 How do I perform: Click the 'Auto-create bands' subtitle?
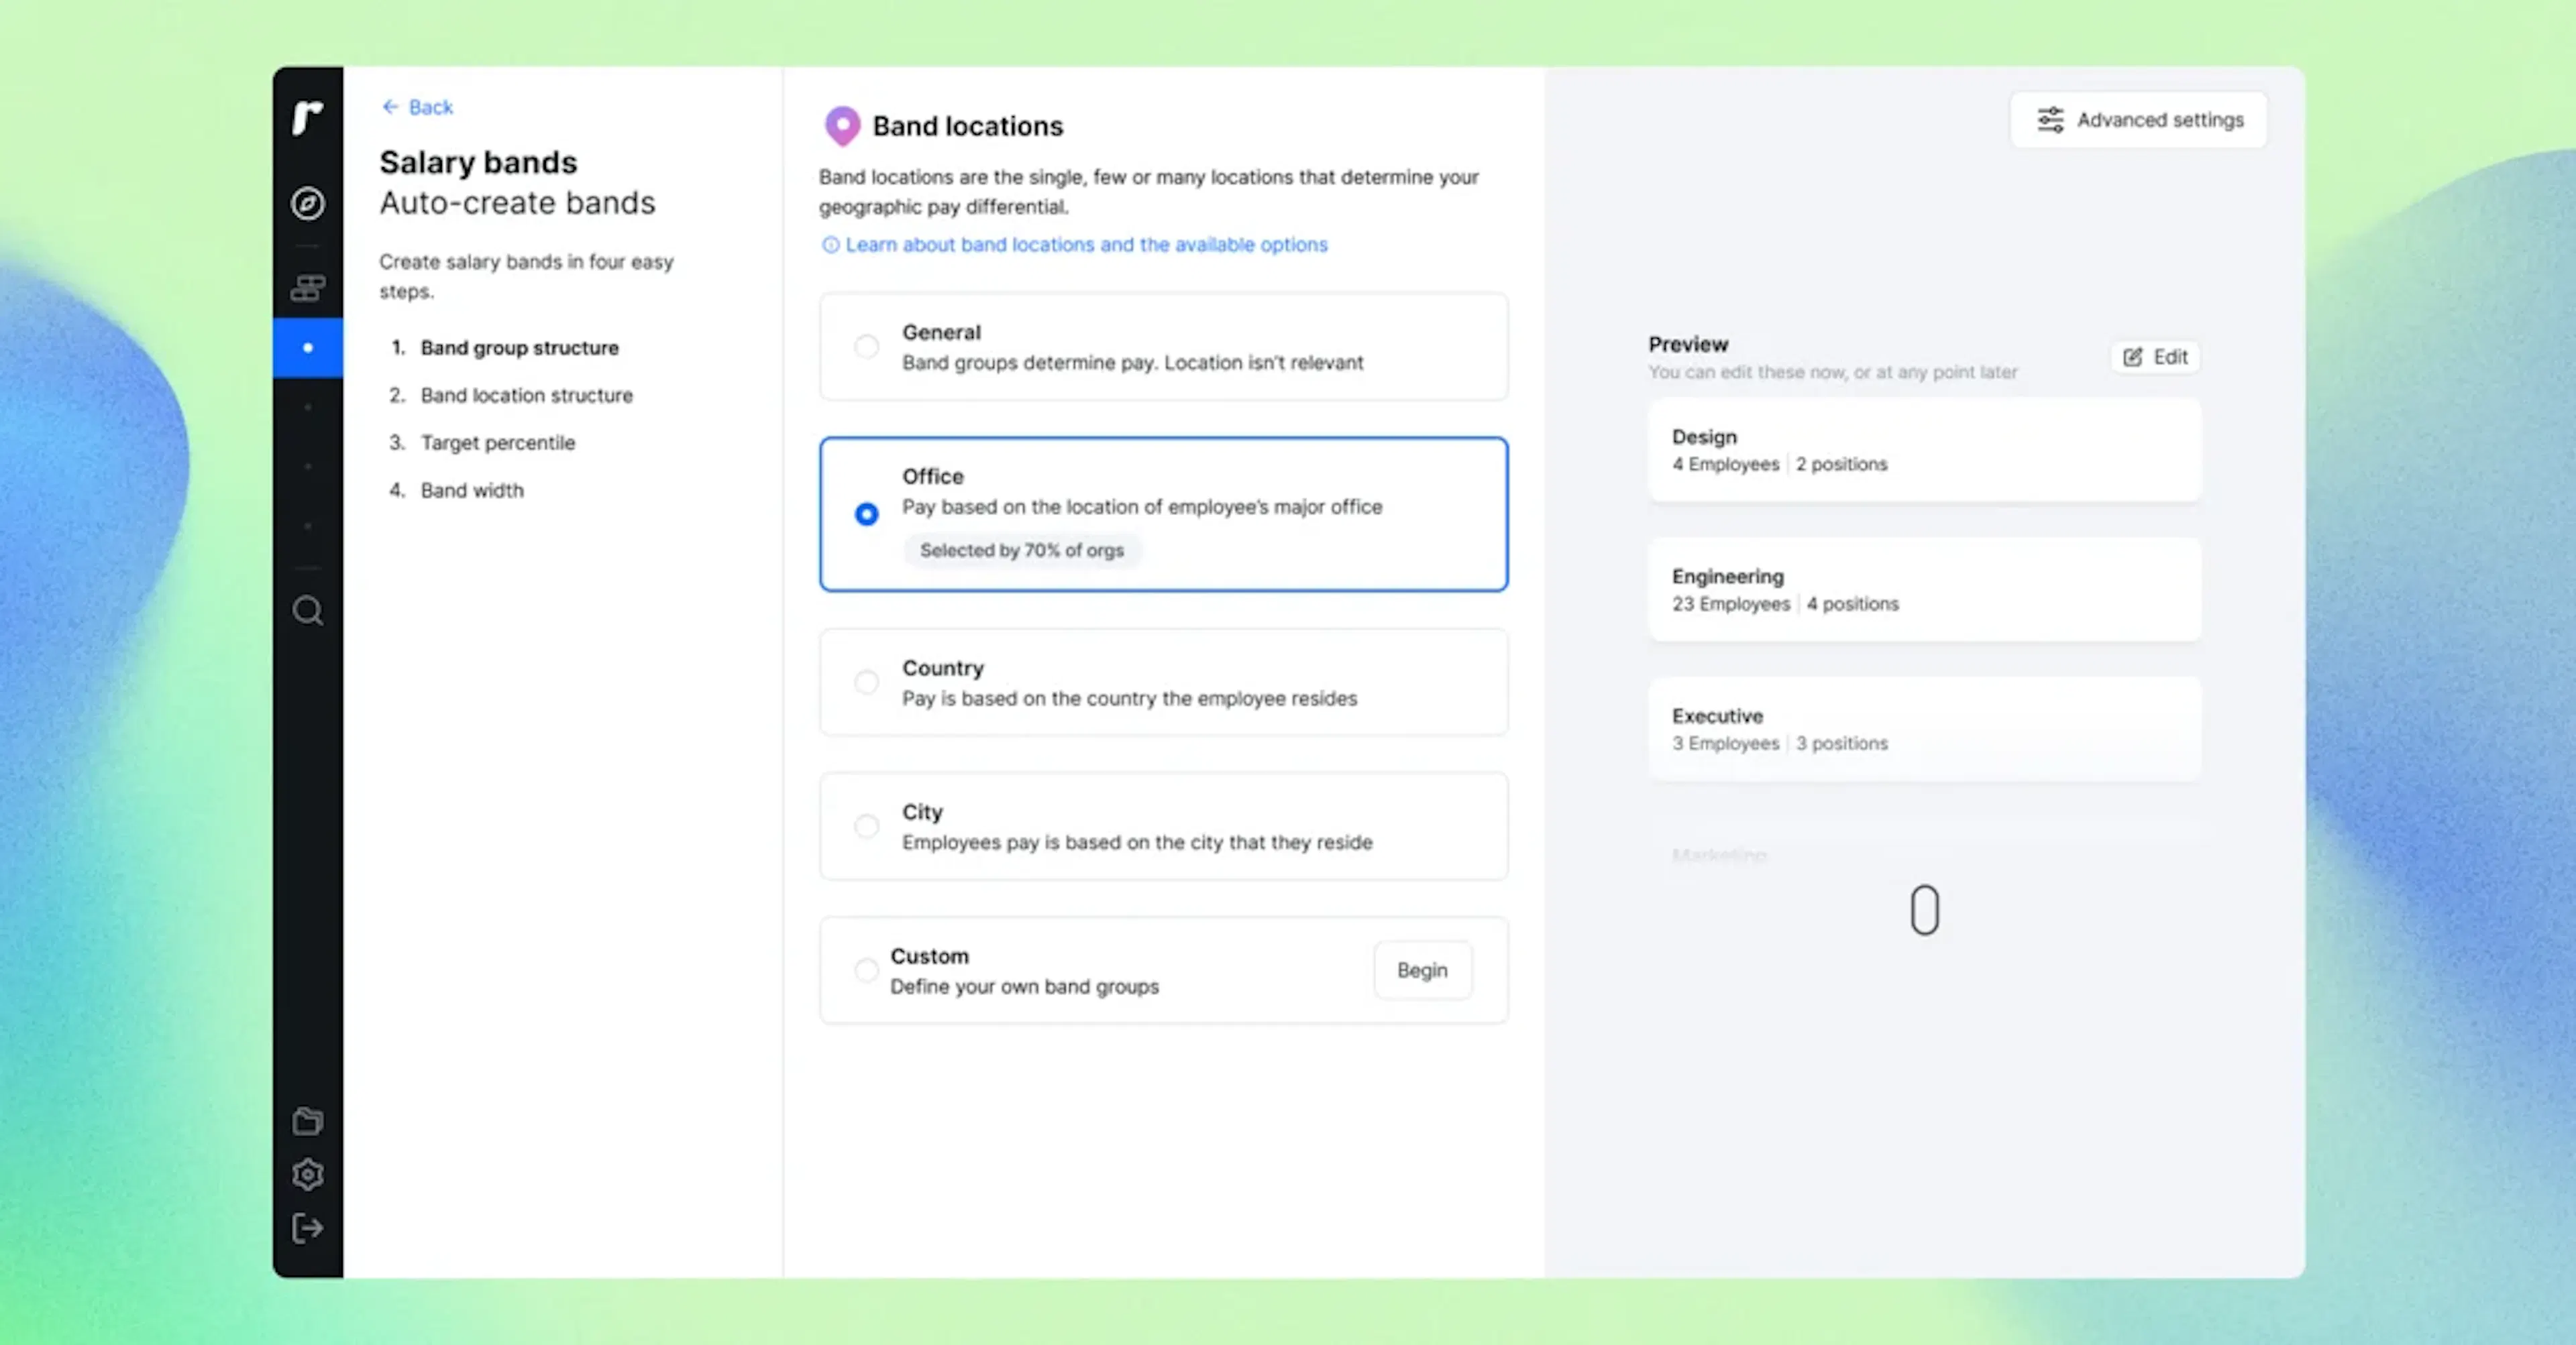coord(517,203)
